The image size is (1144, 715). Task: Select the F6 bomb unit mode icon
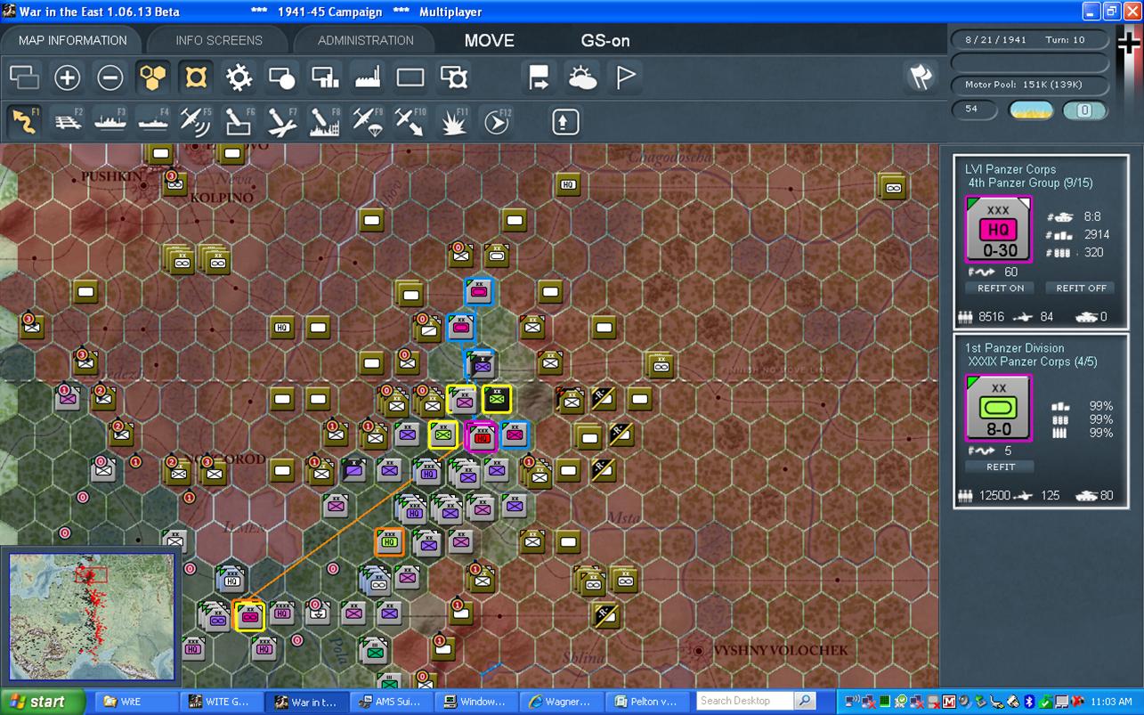pyautogui.click(x=239, y=121)
